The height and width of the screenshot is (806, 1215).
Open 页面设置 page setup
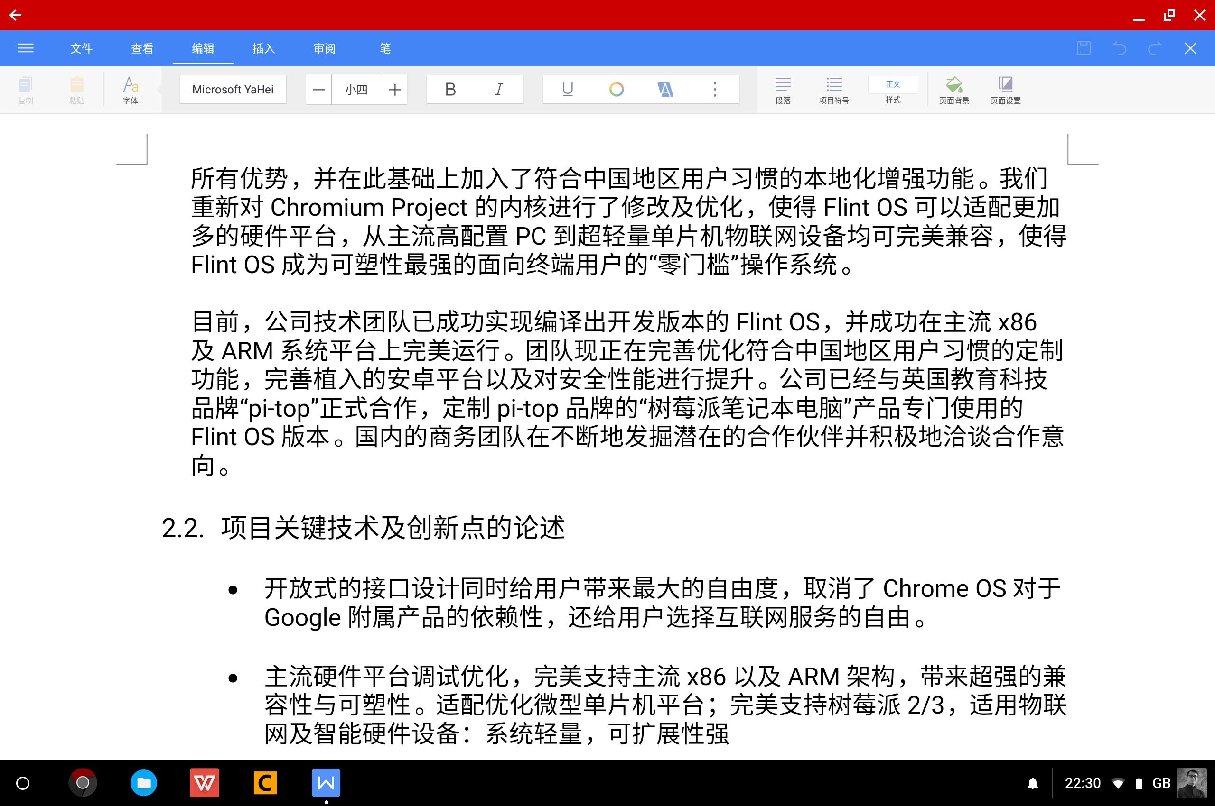[1005, 90]
